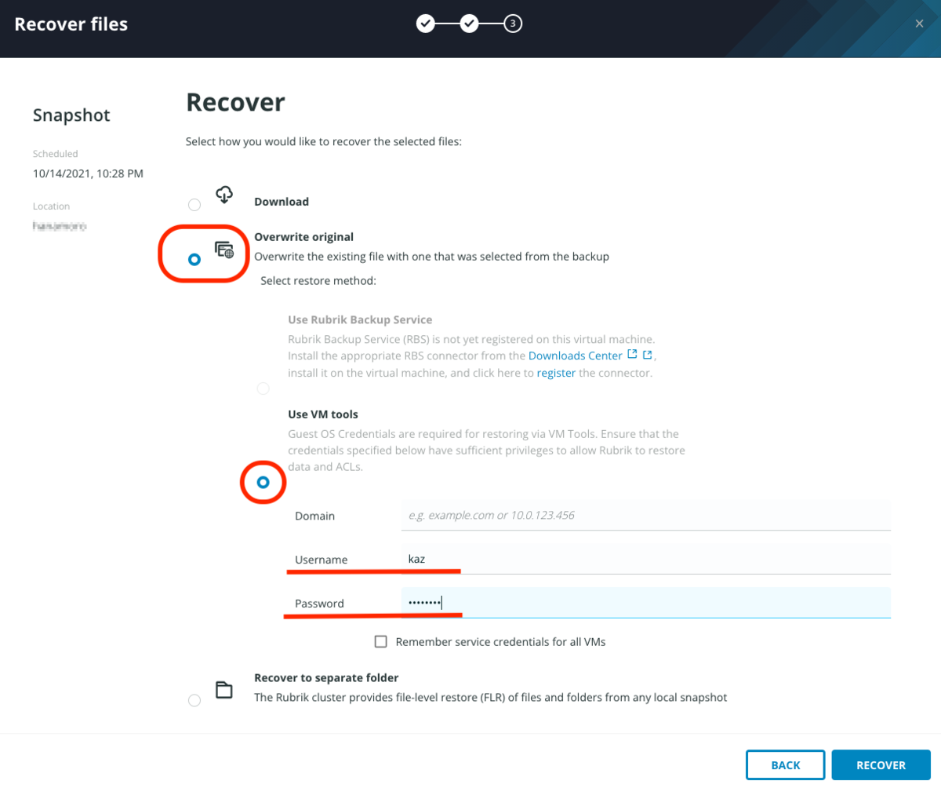Select the Download radio option
This screenshot has height=788, width=941.
coord(194,205)
